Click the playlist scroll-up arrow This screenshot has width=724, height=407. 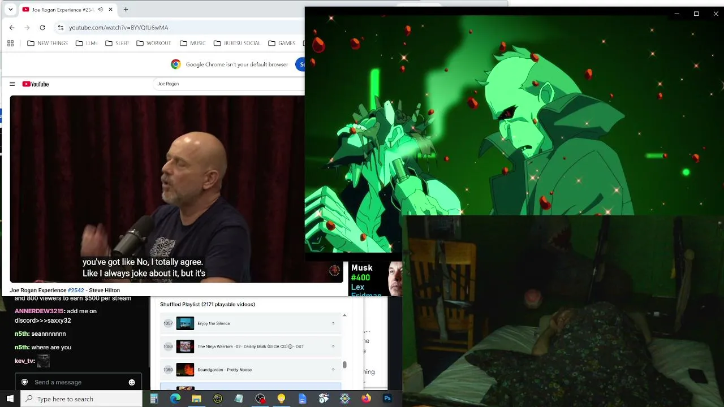pos(344,315)
